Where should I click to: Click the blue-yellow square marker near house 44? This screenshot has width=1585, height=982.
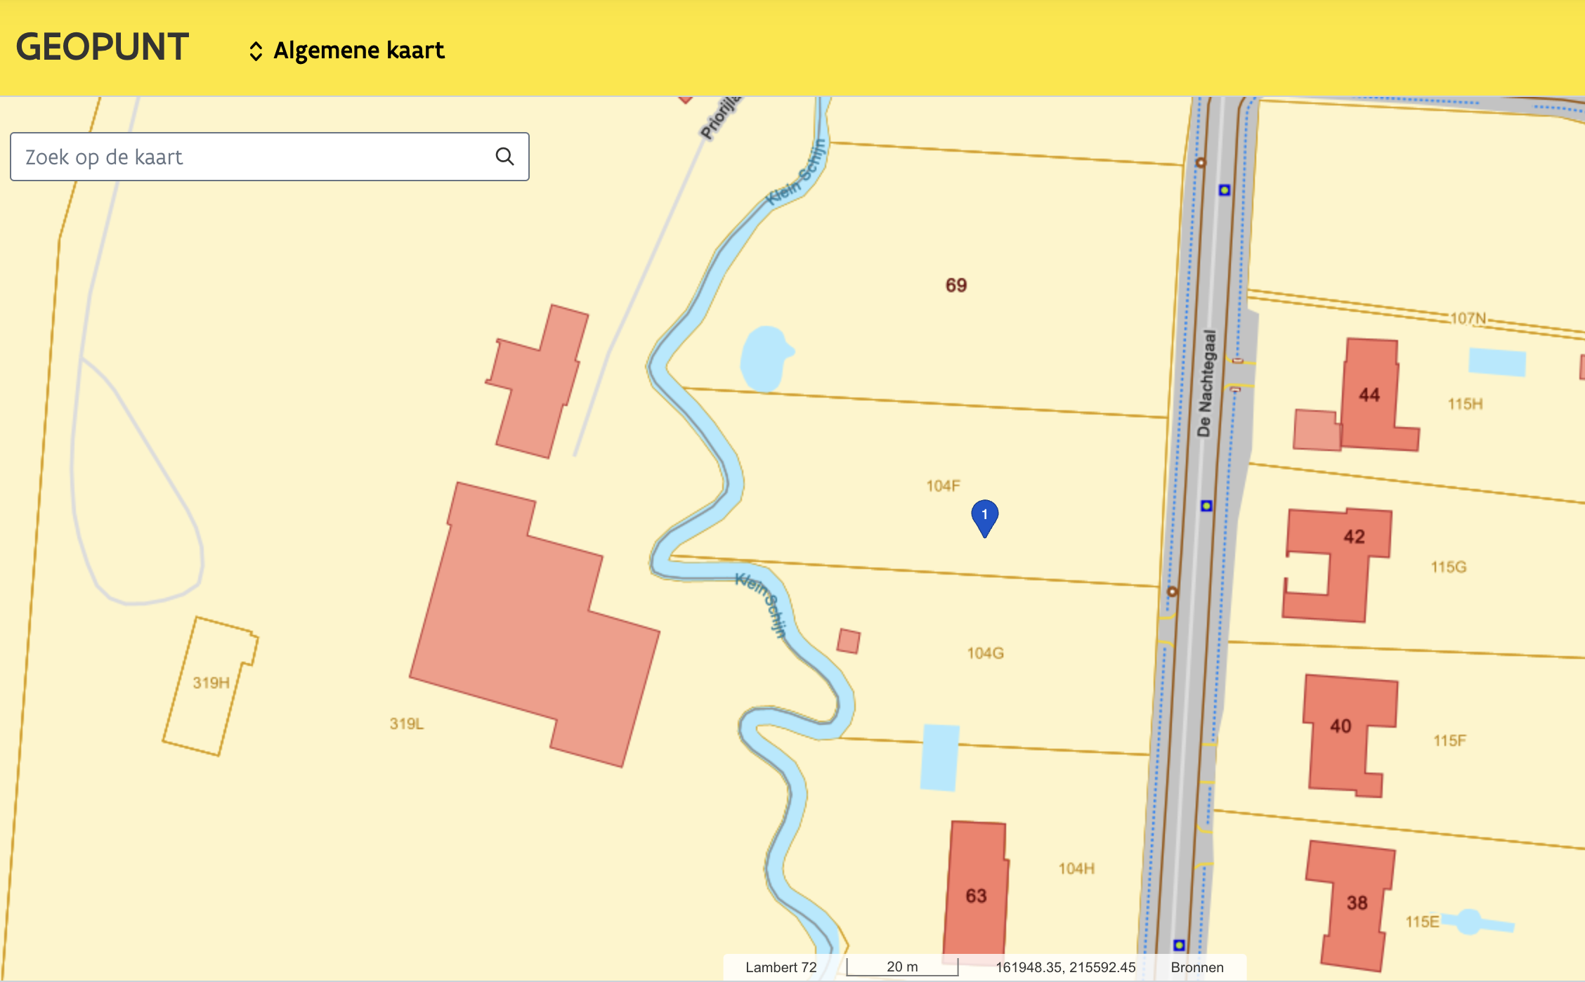(x=1225, y=190)
